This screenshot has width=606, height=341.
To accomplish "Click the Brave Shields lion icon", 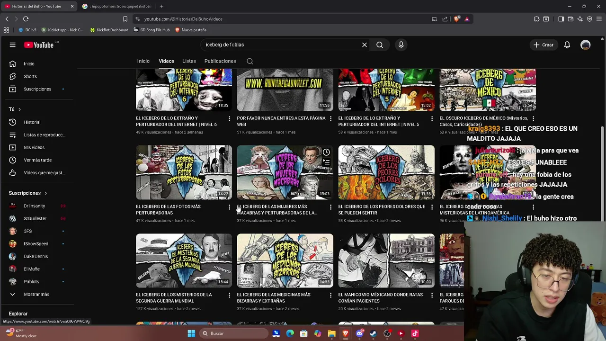I will point(456,19).
